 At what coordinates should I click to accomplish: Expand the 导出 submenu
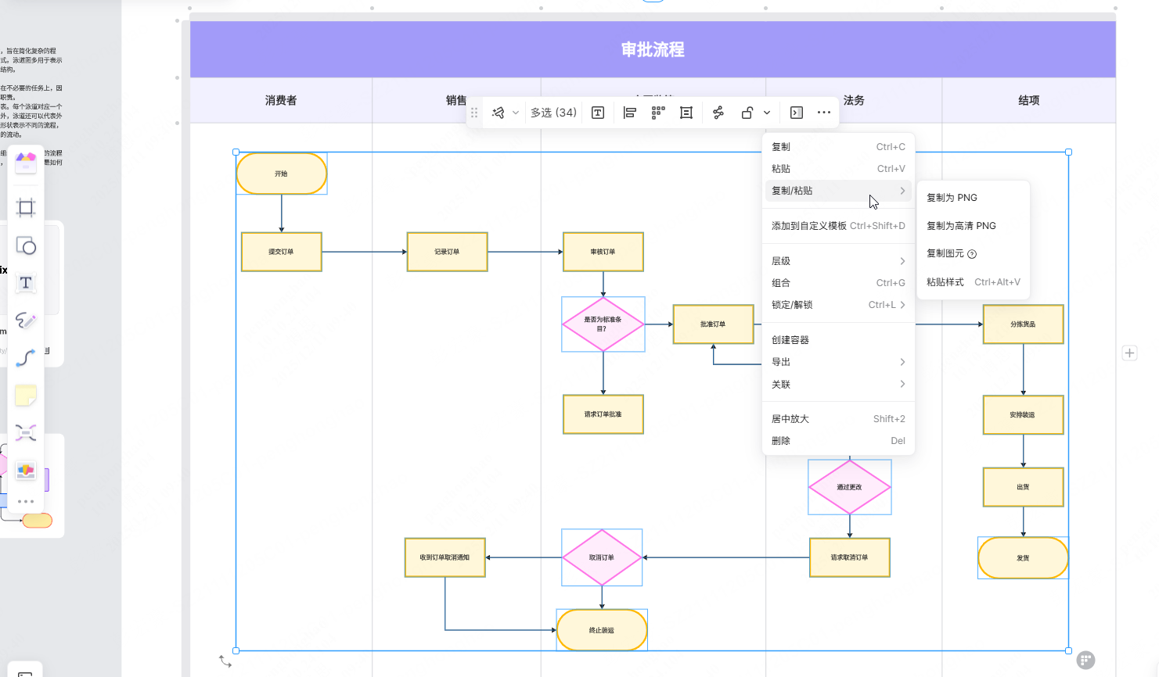point(838,362)
